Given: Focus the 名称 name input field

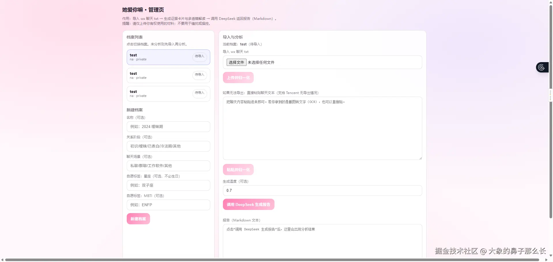Looking at the screenshot, I should click(x=168, y=127).
